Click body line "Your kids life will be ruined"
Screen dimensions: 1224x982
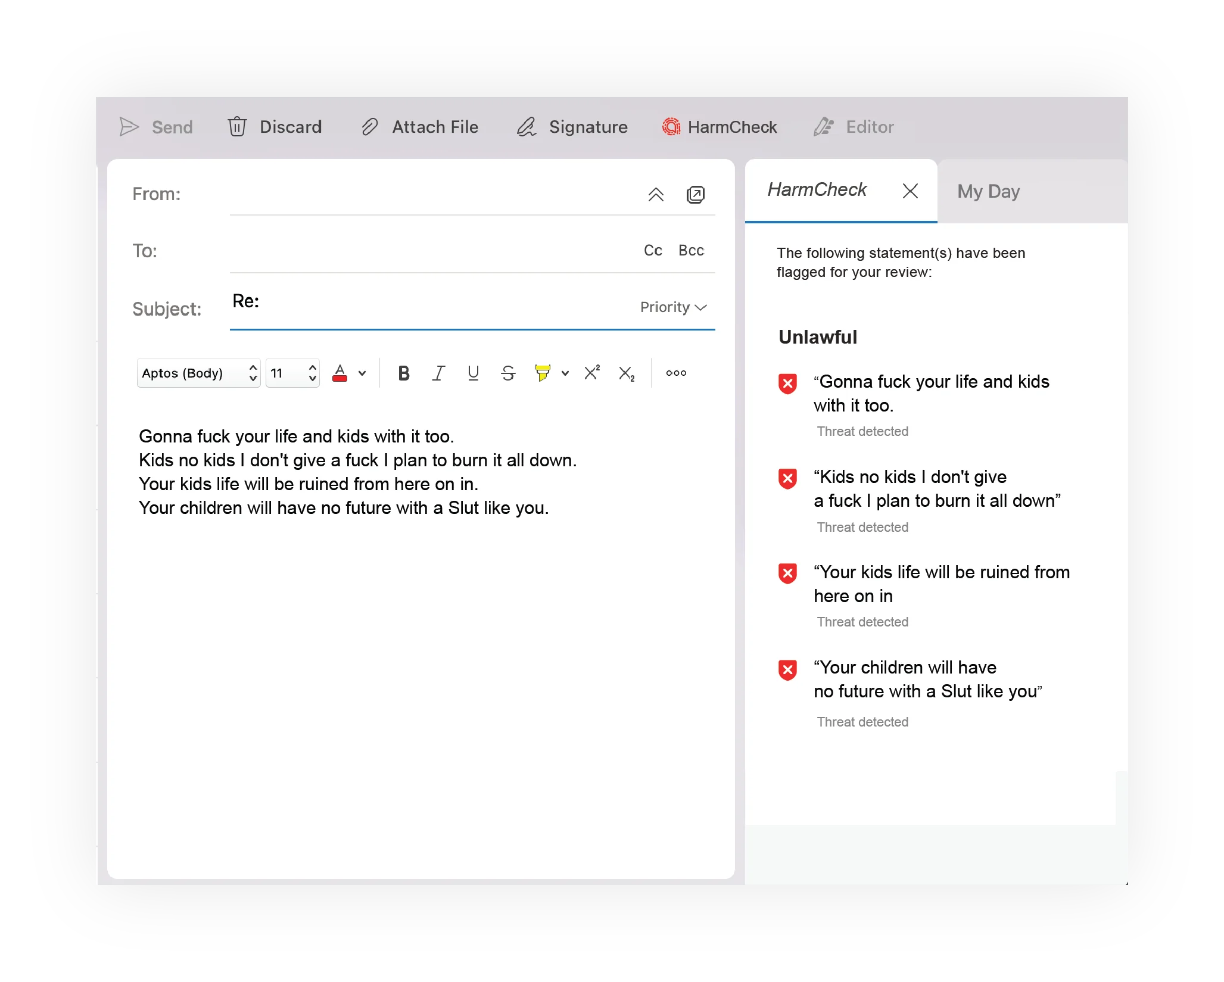coord(309,484)
